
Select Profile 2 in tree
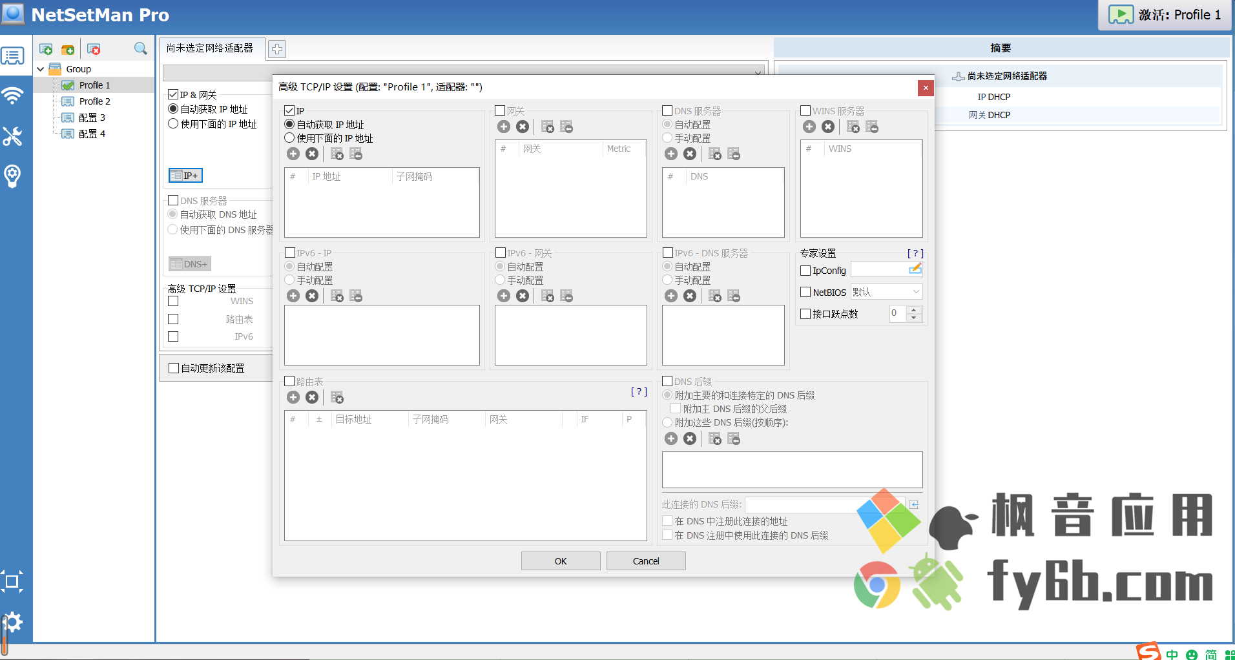[94, 101]
